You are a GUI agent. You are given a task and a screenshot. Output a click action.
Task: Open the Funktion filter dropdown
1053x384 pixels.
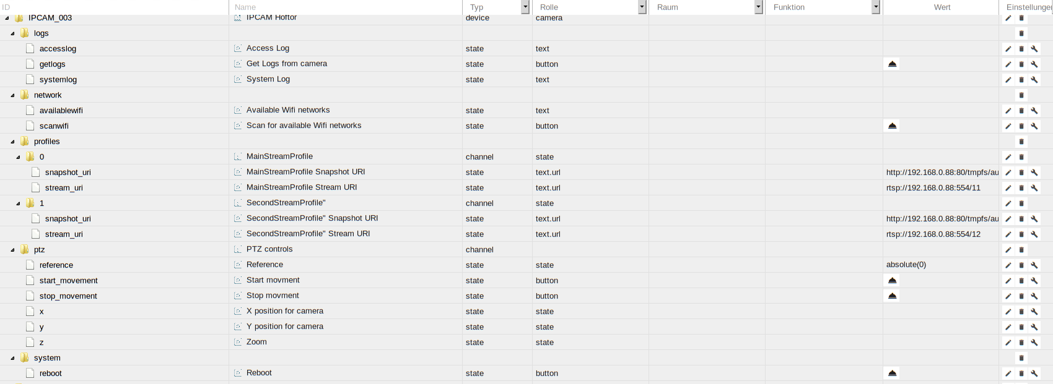pos(875,7)
